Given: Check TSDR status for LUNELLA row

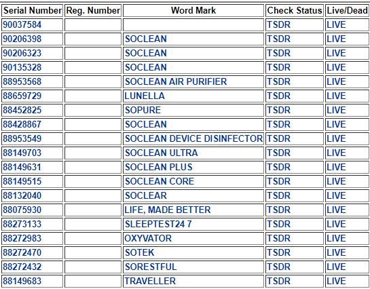Looking at the screenshot, I should tap(278, 96).
